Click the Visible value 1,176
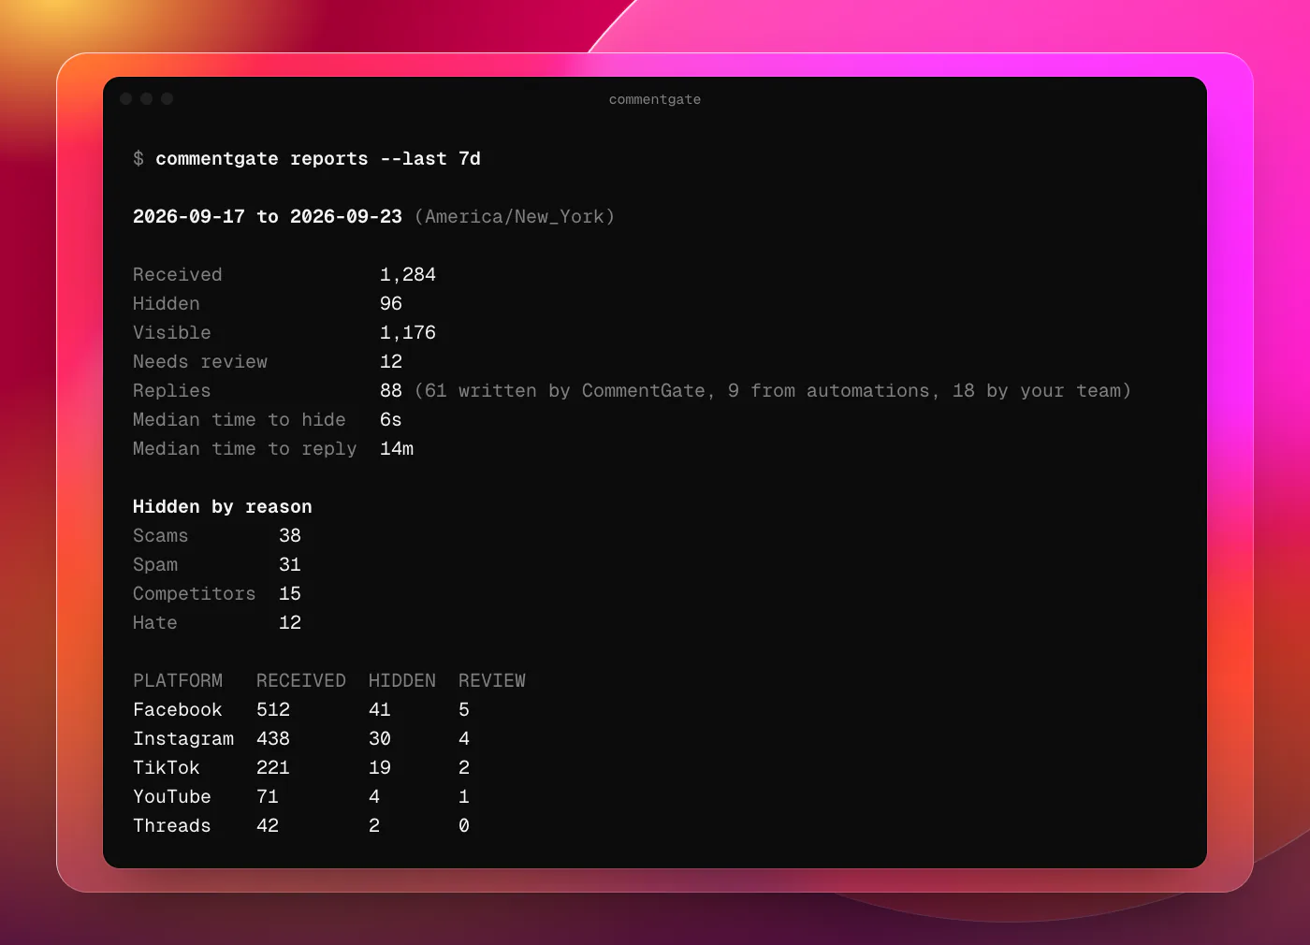 pyautogui.click(x=408, y=333)
